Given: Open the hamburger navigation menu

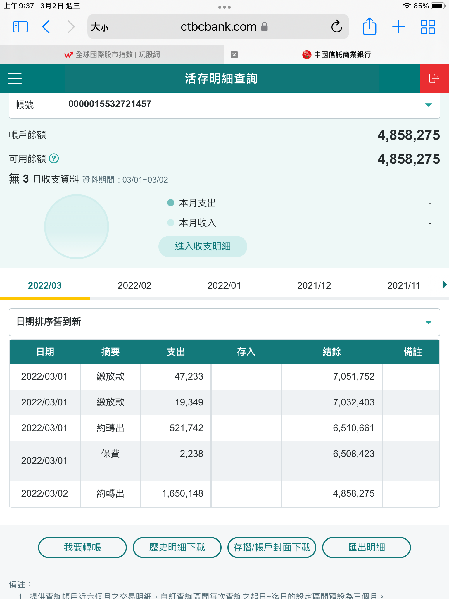Looking at the screenshot, I should click(15, 78).
